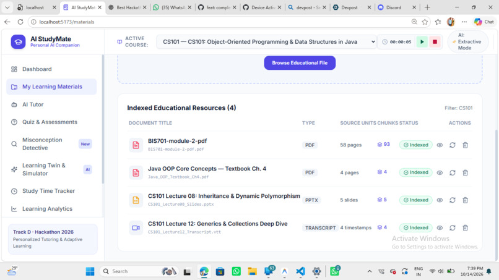
Task: Preview CS101 Lecture 08 with eye icon
Action: click(x=440, y=200)
